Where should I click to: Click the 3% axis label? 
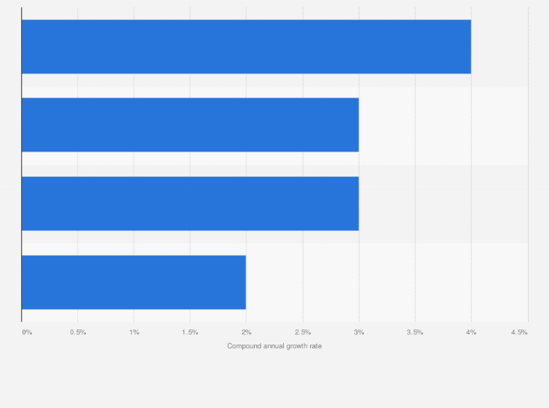(x=359, y=332)
